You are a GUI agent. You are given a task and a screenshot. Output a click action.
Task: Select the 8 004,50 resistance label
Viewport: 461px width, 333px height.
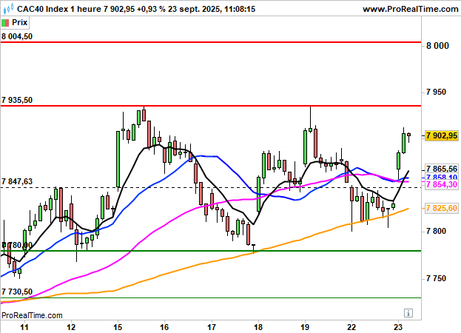[17, 36]
